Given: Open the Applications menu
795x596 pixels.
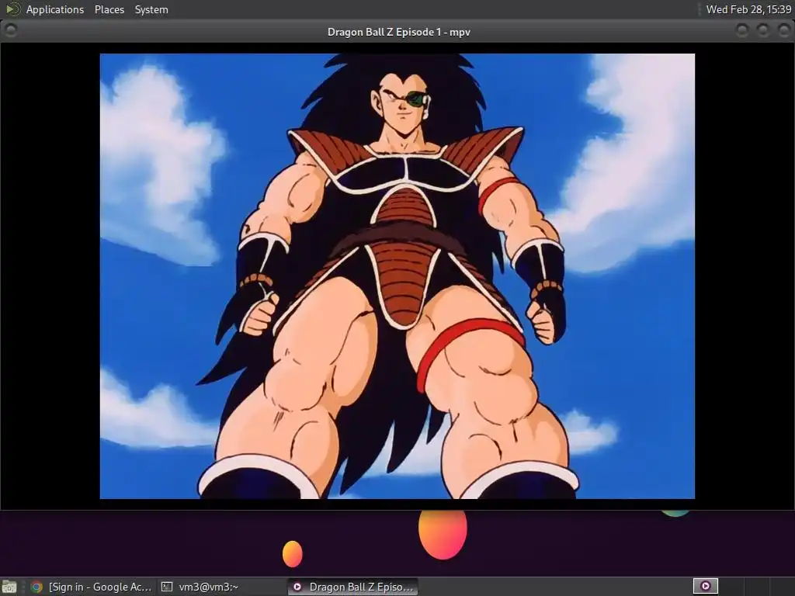Looking at the screenshot, I should point(55,9).
